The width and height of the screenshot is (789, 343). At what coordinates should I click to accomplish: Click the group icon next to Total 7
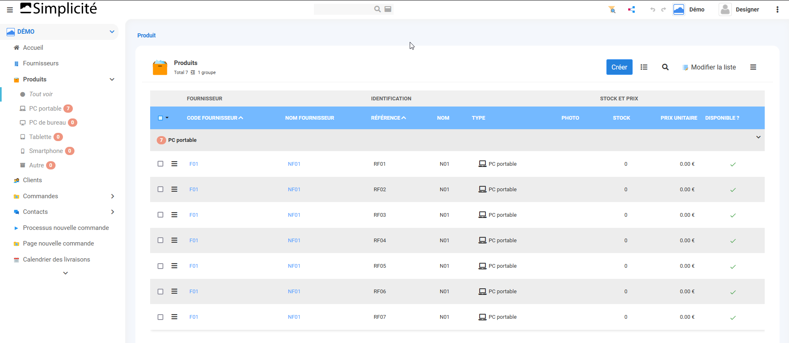coord(193,72)
